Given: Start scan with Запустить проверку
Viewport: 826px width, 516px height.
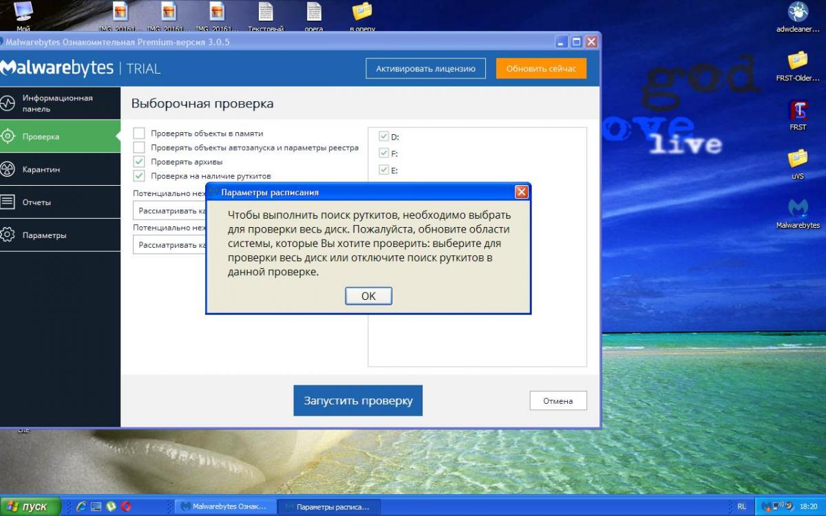Looking at the screenshot, I should click(358, 400).
